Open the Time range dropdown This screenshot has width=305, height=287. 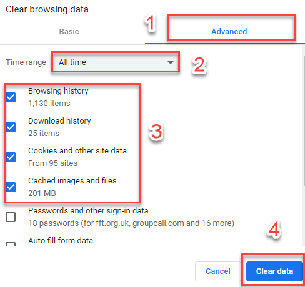click(116, 62)
